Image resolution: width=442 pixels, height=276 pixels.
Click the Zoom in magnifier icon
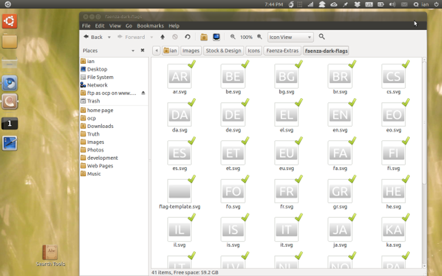click(x=259, y=37)
